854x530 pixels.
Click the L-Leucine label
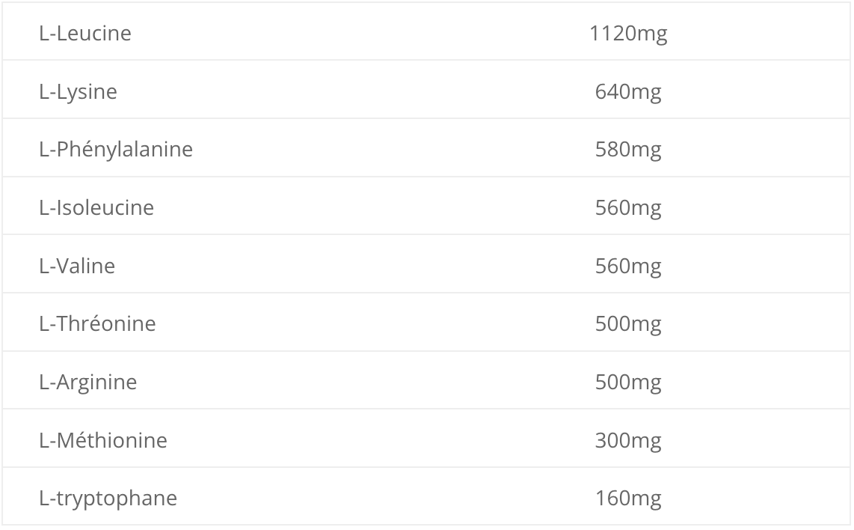pos(85,33)
